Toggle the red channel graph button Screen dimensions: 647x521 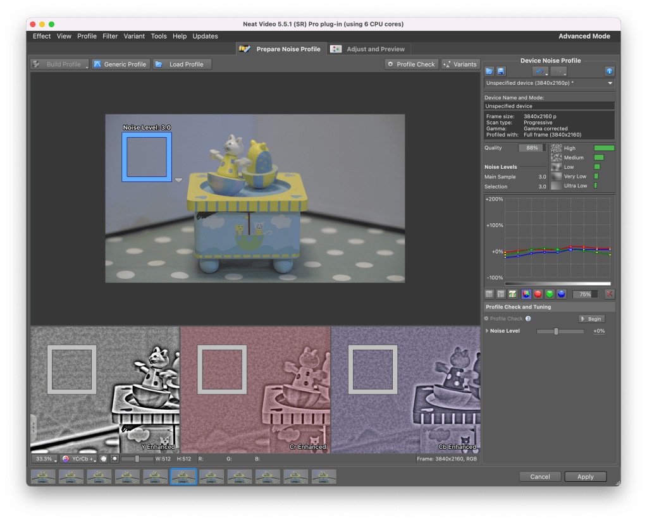pyautogui.click(x=538, y=294)
